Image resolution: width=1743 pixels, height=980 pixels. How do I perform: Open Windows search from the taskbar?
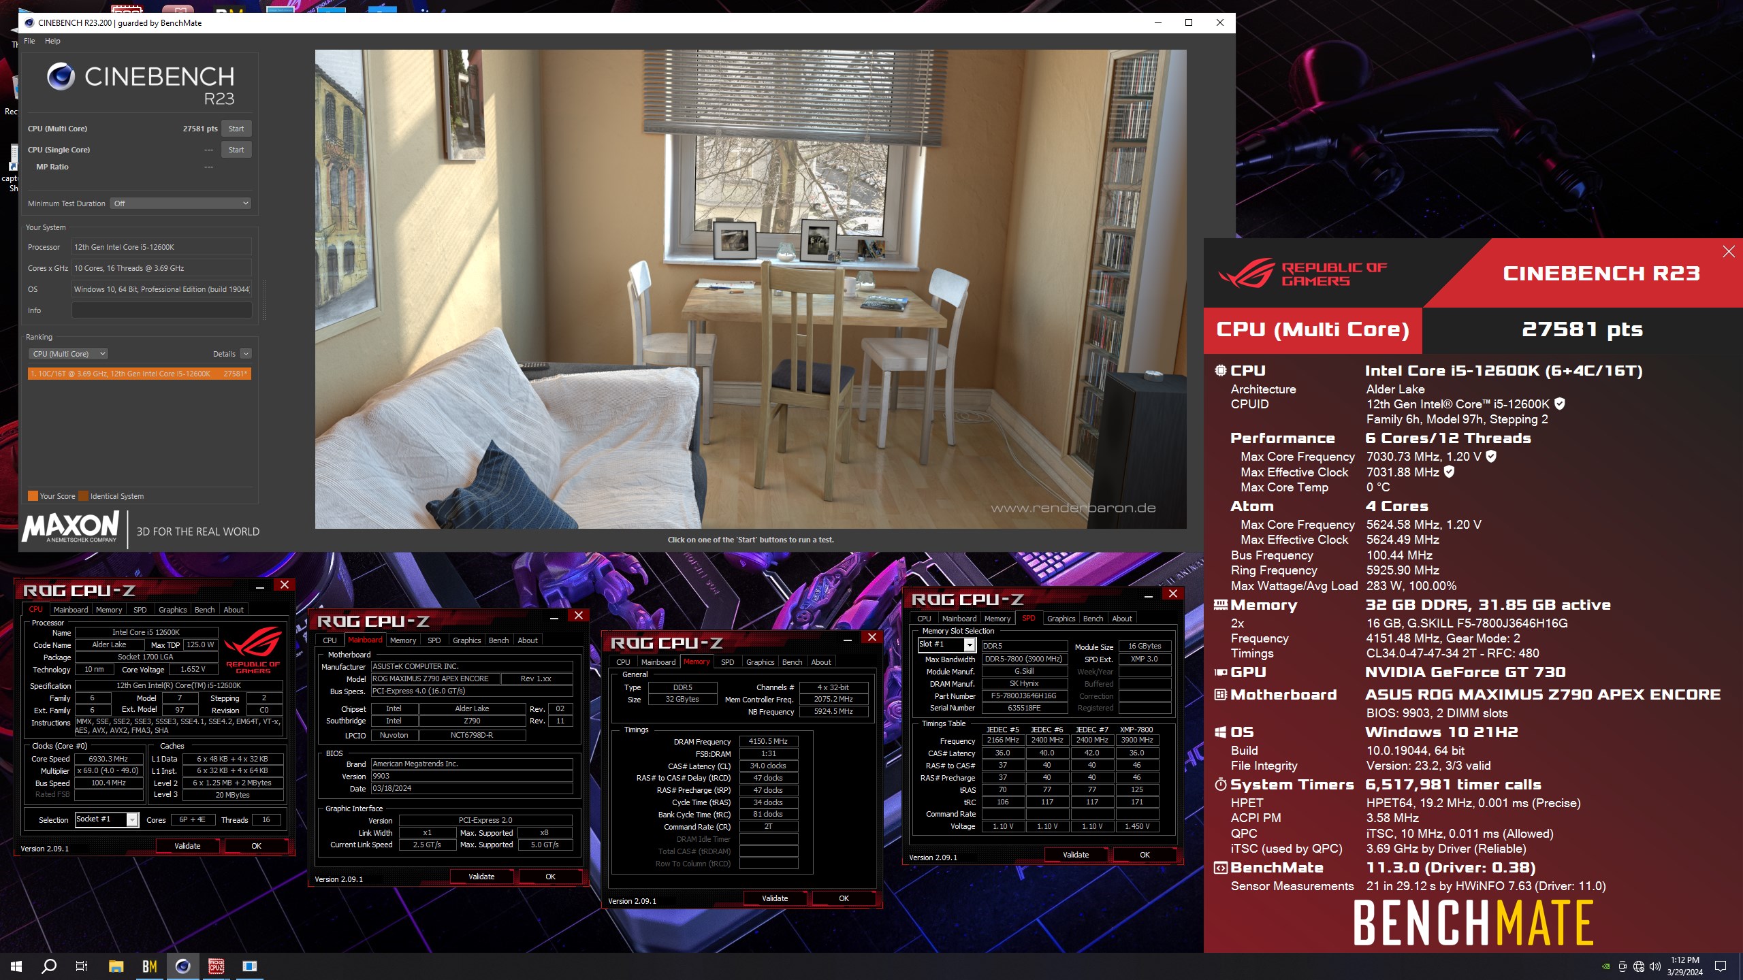point(49,966)
